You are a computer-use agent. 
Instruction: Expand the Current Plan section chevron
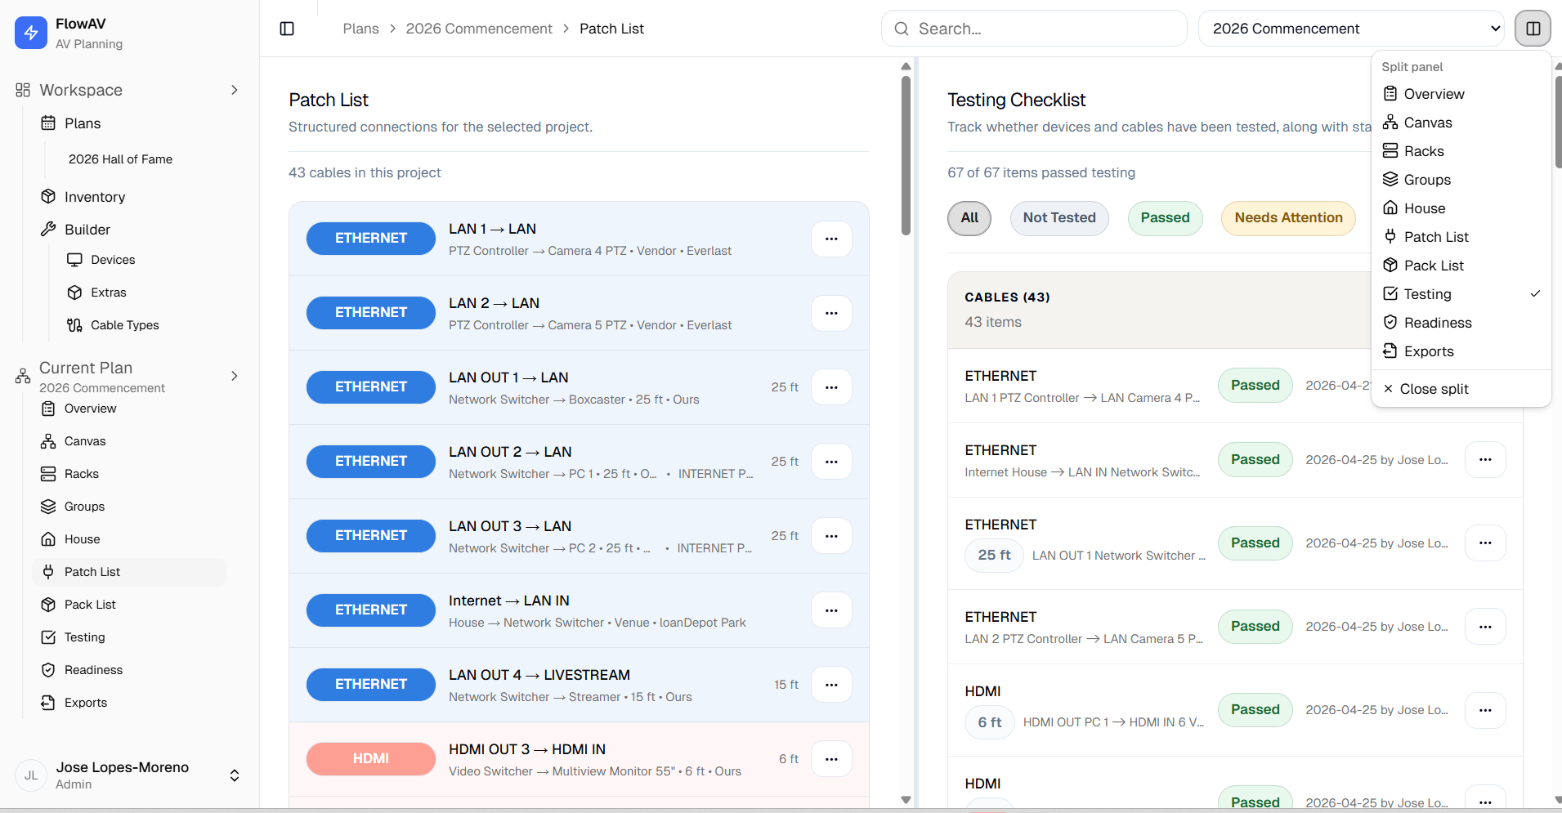[x=235, y=376]
